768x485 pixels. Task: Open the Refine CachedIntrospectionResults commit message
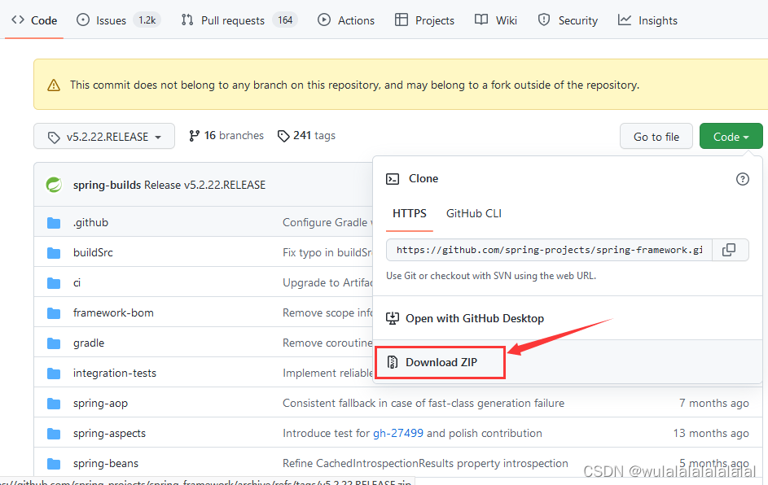tap(425, 464)
